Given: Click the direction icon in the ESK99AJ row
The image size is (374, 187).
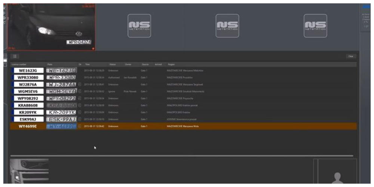Looking at the screenshot, I should click(x=80, y=119).
